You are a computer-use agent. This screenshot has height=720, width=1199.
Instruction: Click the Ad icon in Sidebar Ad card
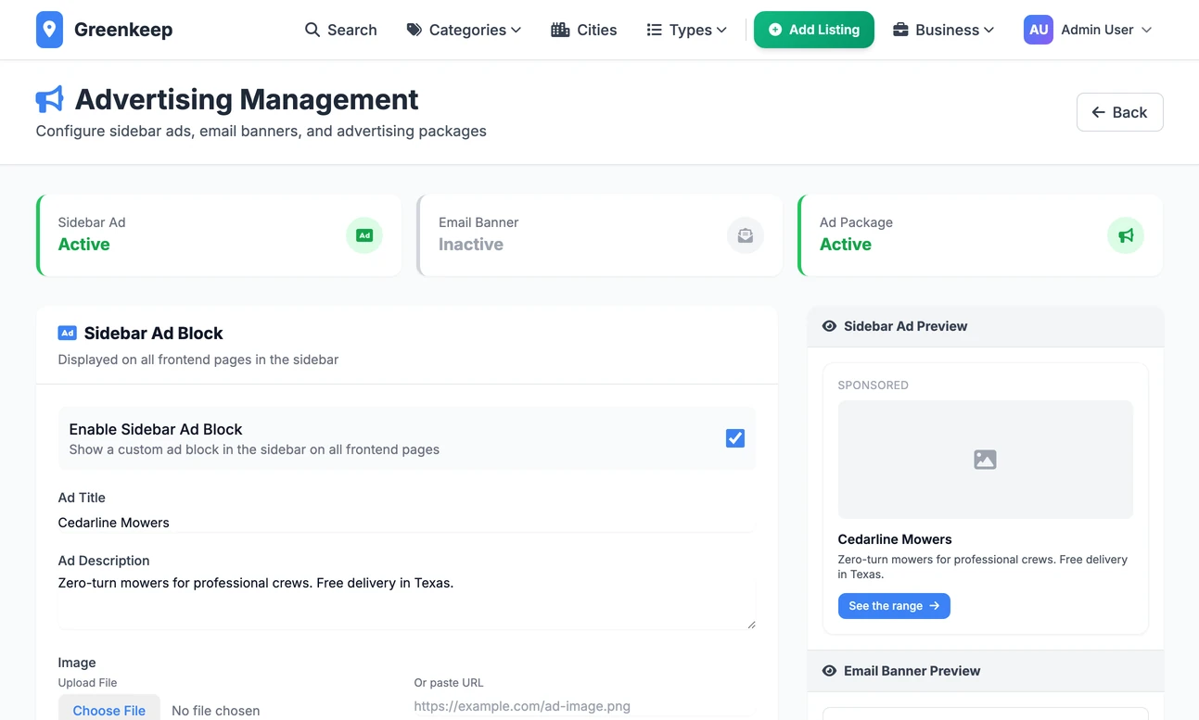364,235
